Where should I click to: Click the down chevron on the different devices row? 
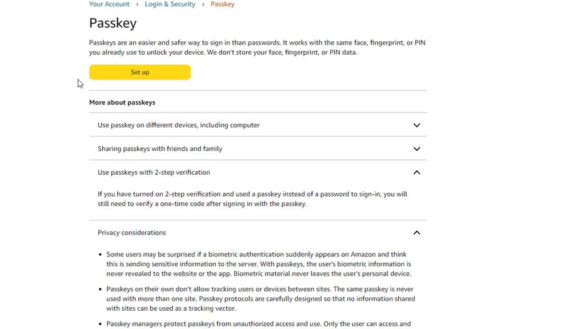tap(416, 125)
